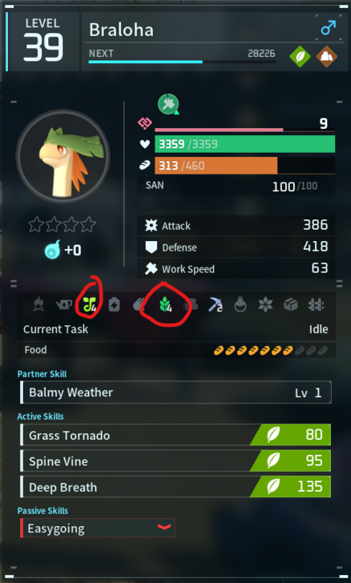Click the Cooling snowflake work icon

pos(265,305)
